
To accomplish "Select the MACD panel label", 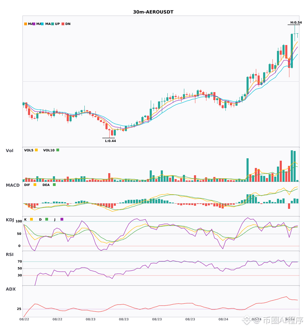I will click(x=12, y=185).
